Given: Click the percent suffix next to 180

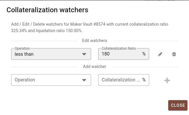Looking at the screenshot, I should (x=144, y=54).
